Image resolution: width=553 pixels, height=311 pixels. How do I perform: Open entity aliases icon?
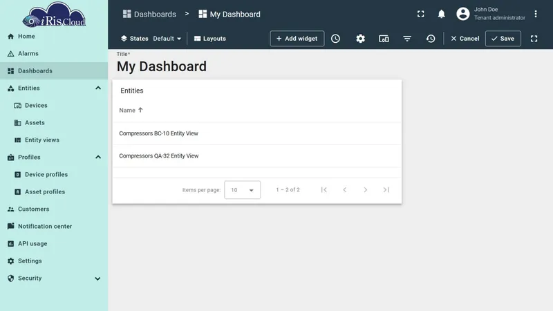(384, 39)
